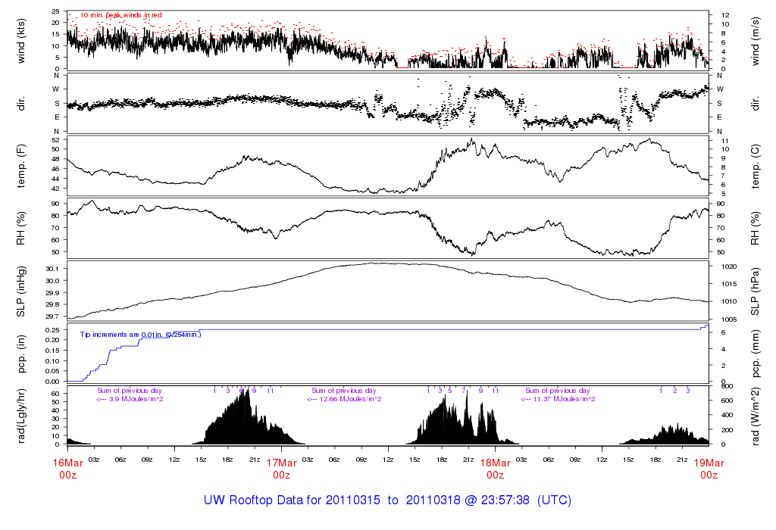Viewport: 776px width, 530px height.
Task: Click the SLP (hPa) right axis label
Action: point(755,291)
